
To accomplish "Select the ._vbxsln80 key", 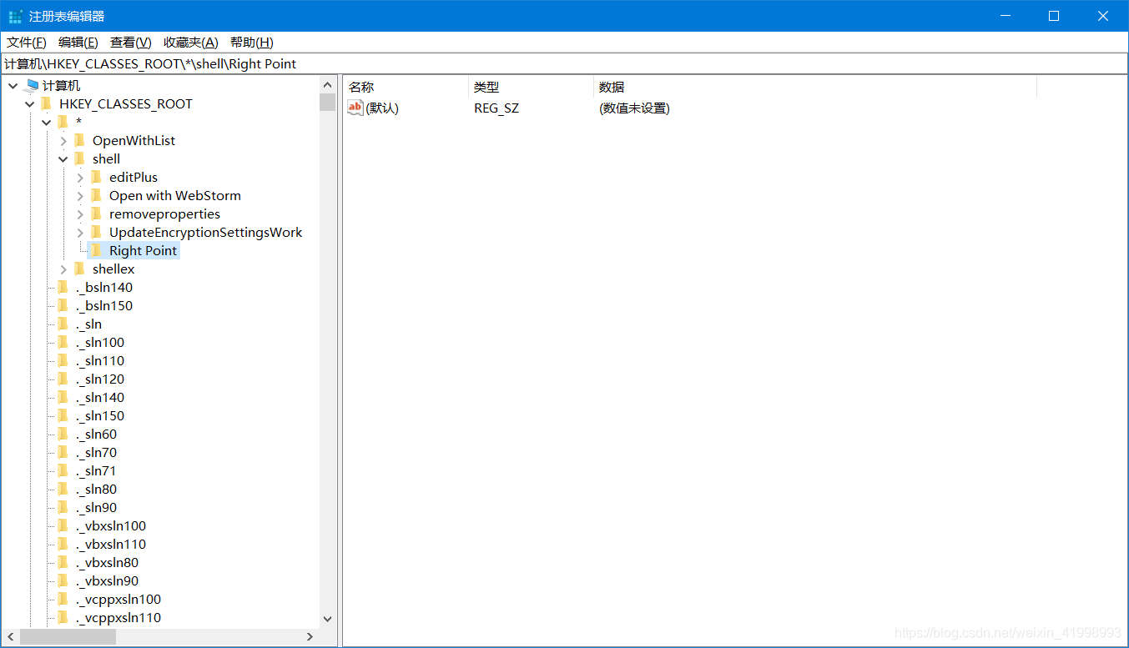I will (x=107, y=562).
